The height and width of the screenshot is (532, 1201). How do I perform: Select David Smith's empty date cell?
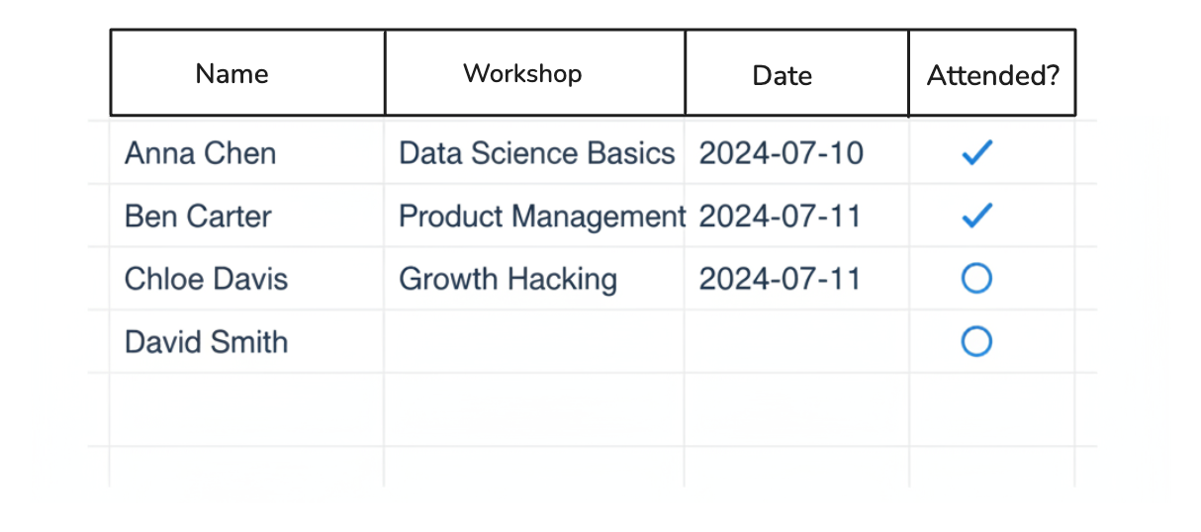pyautogui.click(x=796, y=342)
